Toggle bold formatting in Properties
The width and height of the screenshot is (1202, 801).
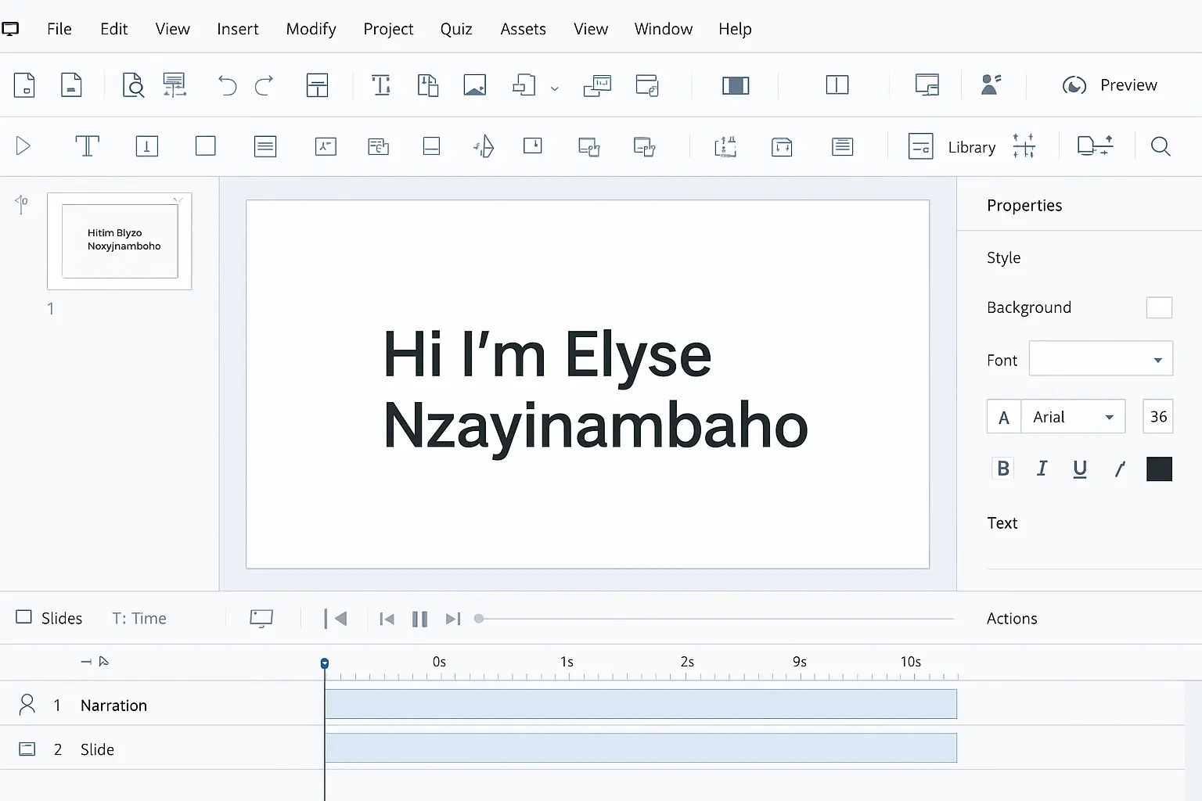1003,468
